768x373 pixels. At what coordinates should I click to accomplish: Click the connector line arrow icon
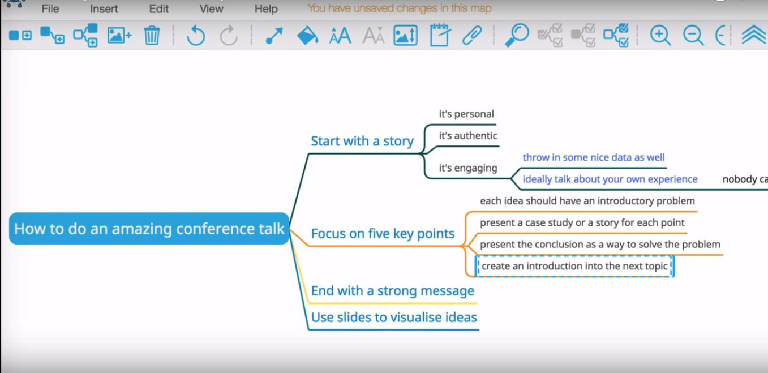274,36
